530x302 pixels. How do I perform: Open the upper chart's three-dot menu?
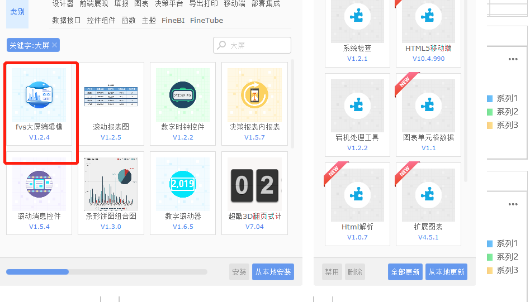coord(513,59)
